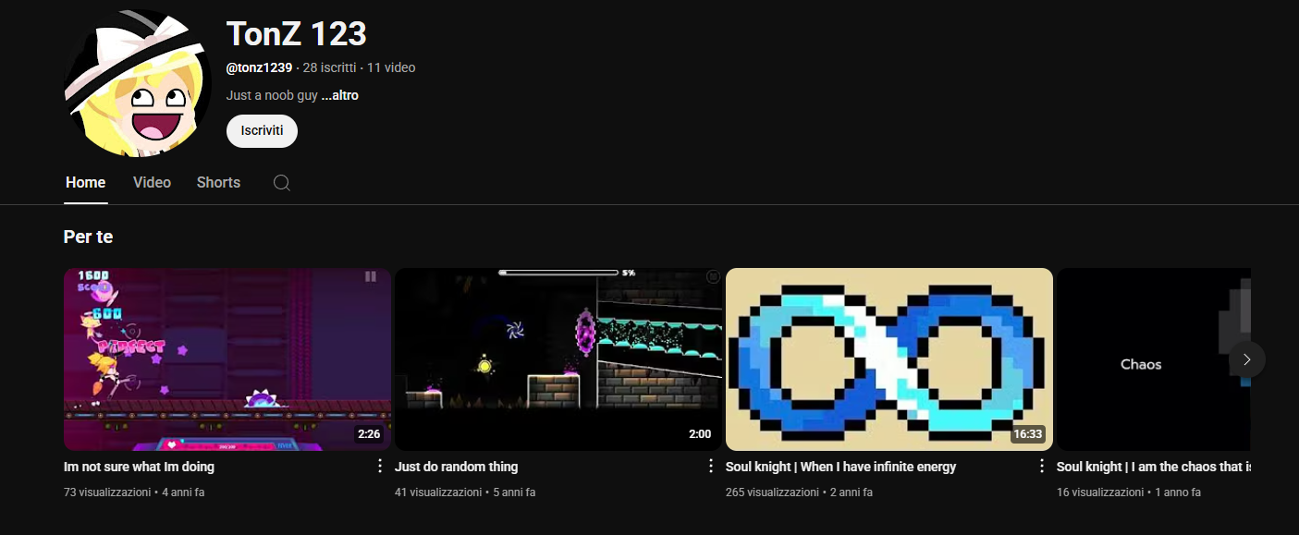Open options menu for 'Im not sure what Im doing'
Viewport: 1299px width, 535px height.
(379, 466)
